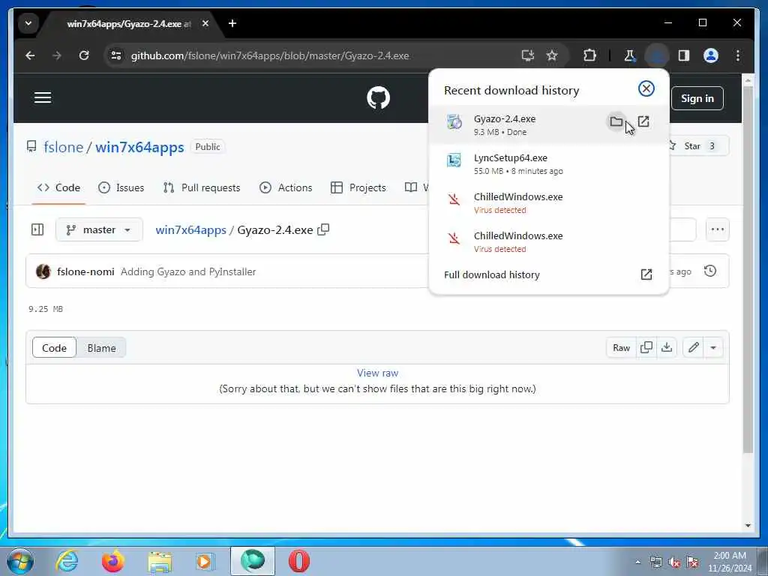Open fslone-nomi author avatar
The width and height of the screenshot is (768, 576).
pos(43,271)
